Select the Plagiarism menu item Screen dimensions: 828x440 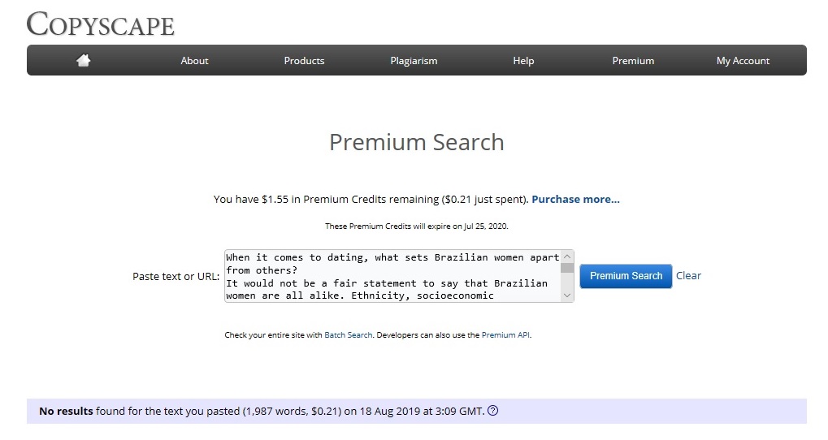(414, 61)
